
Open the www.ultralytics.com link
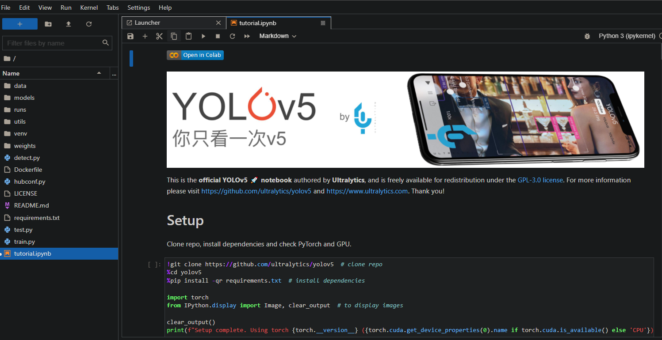tap(367, 191)
